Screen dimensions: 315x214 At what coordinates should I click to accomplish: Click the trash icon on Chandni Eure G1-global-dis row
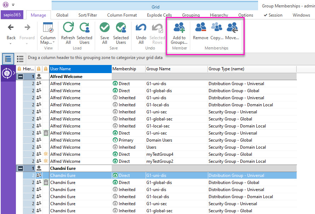click(x=46, y=182)
